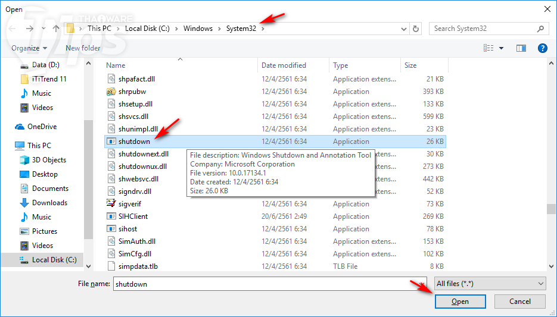Click the shunimpl.dll file icon

(111, 128)
